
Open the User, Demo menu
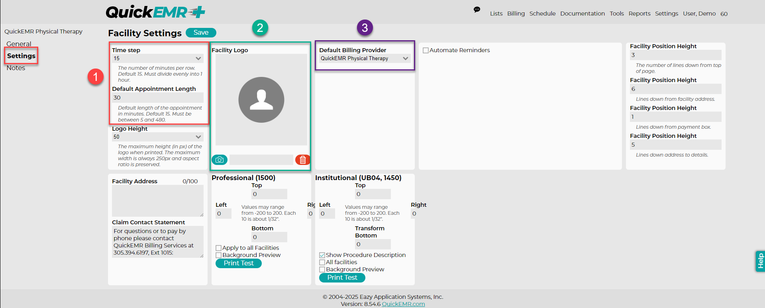point(699,14)
